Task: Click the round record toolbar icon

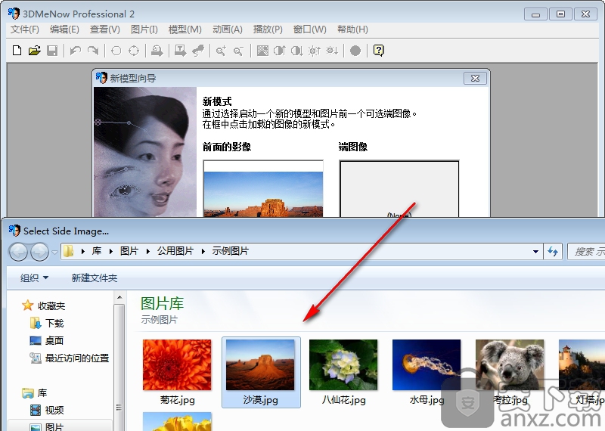Action: point(355,51)
